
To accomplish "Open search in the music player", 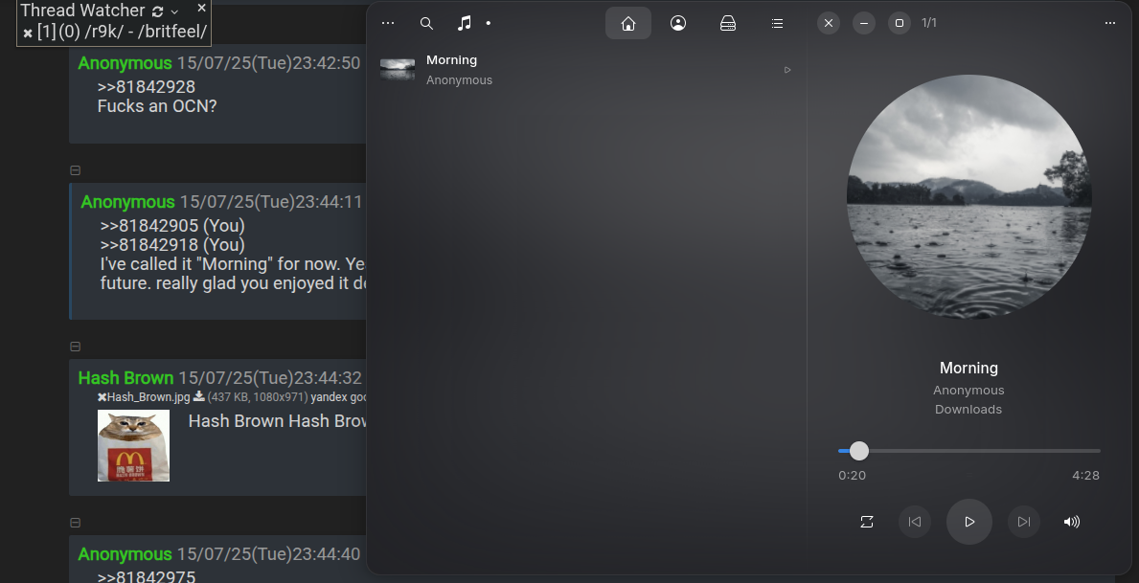I will (427, 23).
